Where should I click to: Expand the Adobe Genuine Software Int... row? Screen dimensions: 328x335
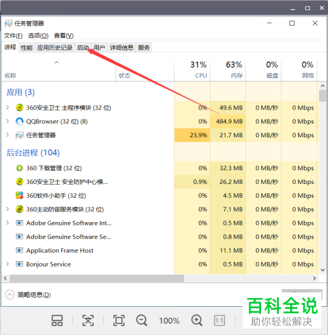[x=8, y=223]
